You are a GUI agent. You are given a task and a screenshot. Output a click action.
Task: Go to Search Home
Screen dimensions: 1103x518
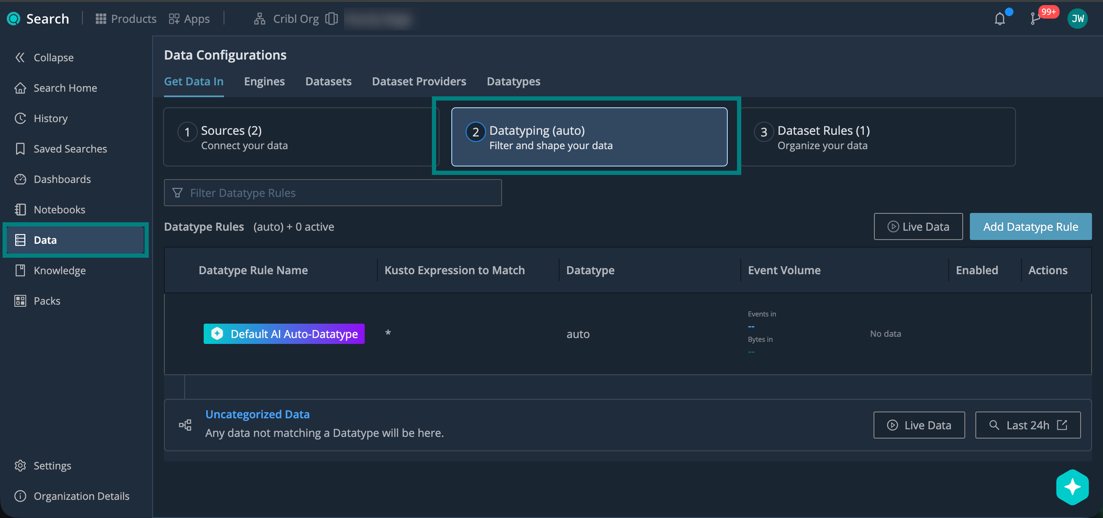click(56, 88)
